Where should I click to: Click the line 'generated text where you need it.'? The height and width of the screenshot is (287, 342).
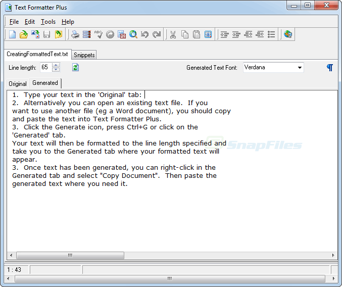pyautogui.click(x=70, y=184)
